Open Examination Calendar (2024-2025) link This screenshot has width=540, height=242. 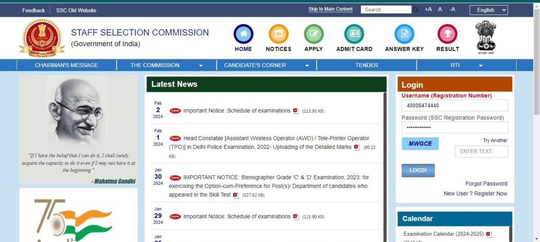[x=444, y=234]
